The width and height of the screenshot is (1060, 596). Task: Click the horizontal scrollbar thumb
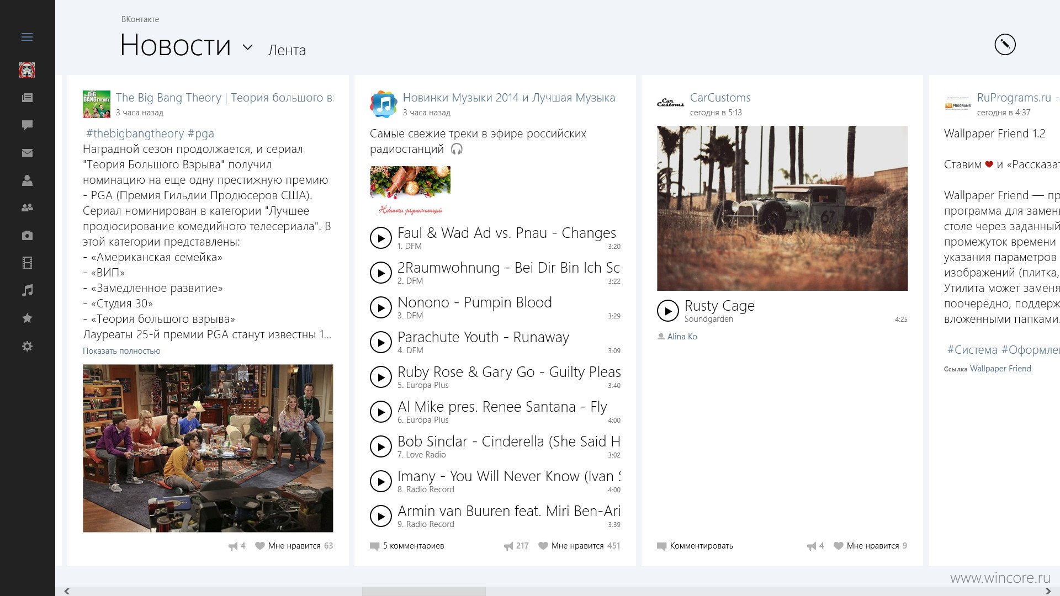click(423, 591)
